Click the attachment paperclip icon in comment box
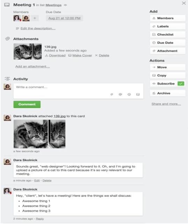The width and height of the screenshot is (188, 224). point(112,94)
